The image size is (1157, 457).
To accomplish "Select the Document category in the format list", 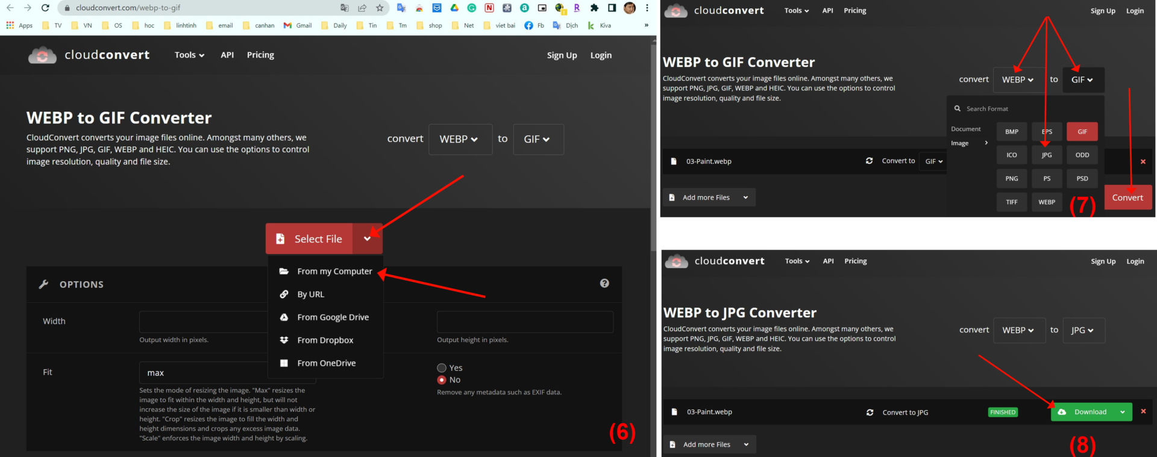I will pos(966,129).
